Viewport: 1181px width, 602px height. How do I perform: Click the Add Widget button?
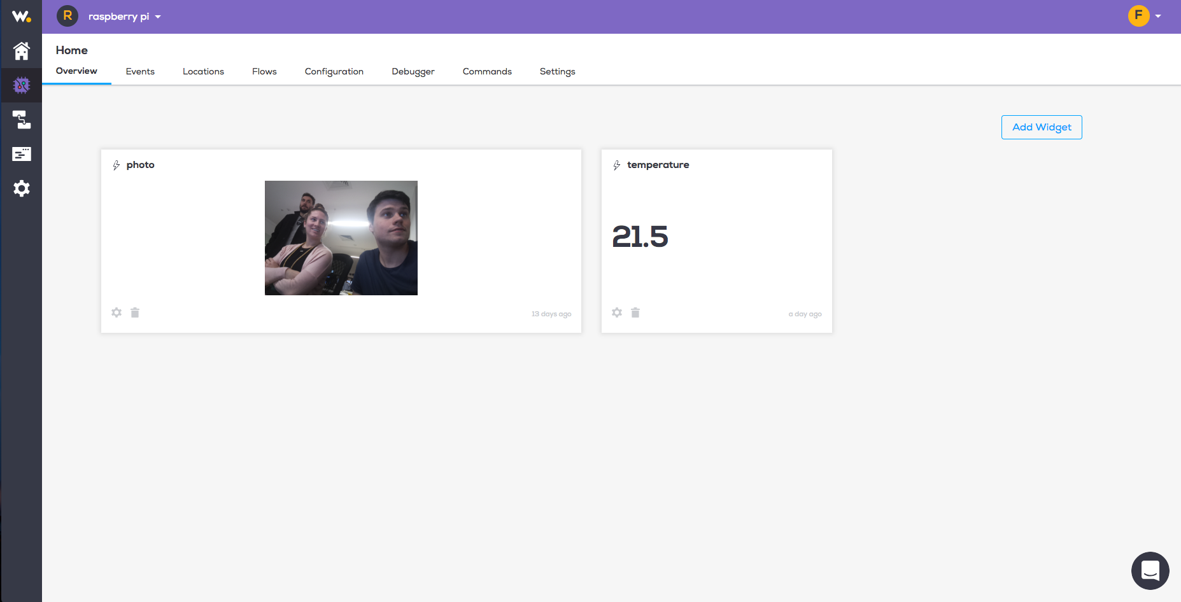point(1042,127)
